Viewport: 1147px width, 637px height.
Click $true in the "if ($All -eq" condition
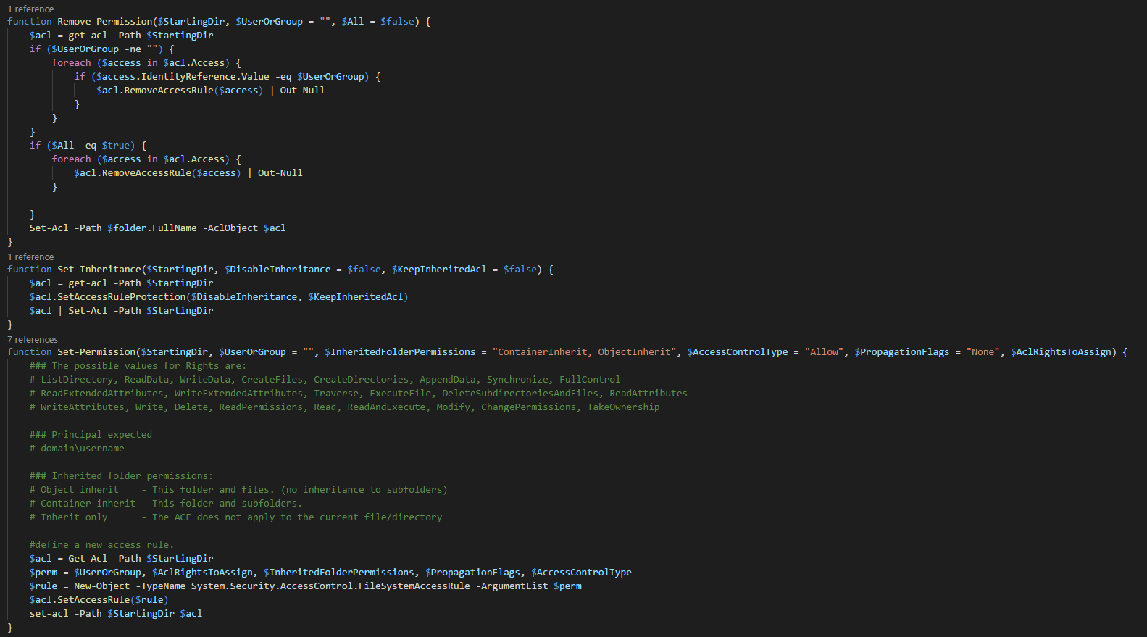[x=115, y=146]
